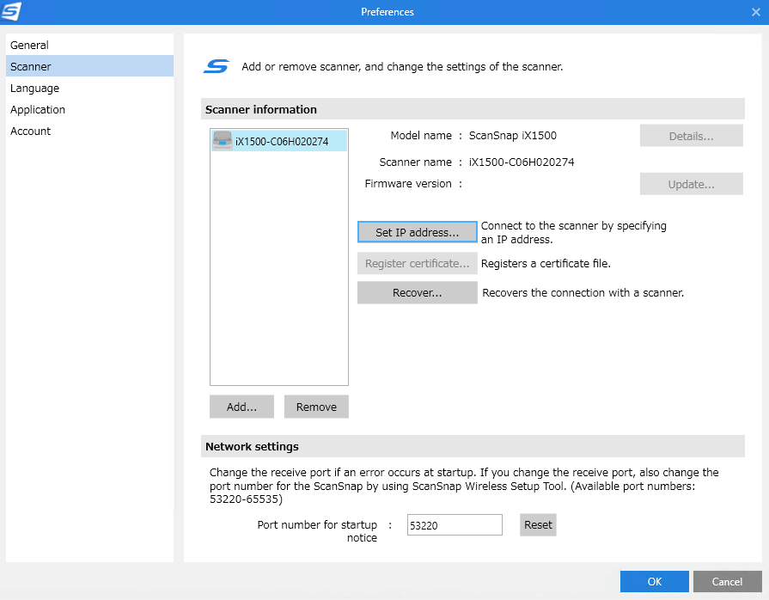769x600 pixels.
Task: Click Register certificate... button
Action: point(417,263)
